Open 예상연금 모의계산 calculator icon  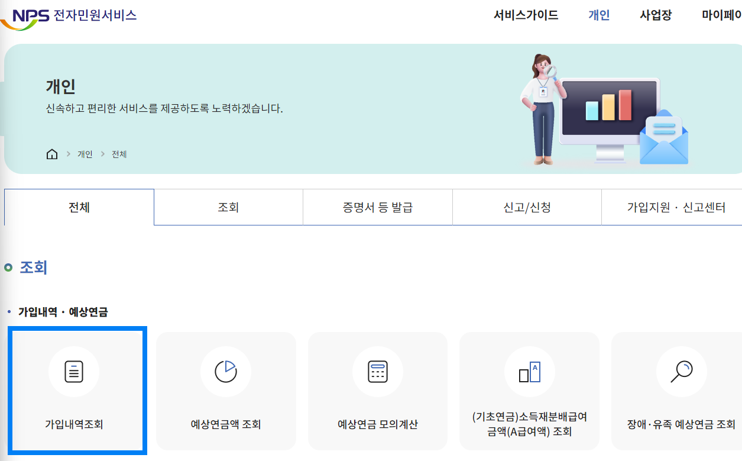[377, 372]
